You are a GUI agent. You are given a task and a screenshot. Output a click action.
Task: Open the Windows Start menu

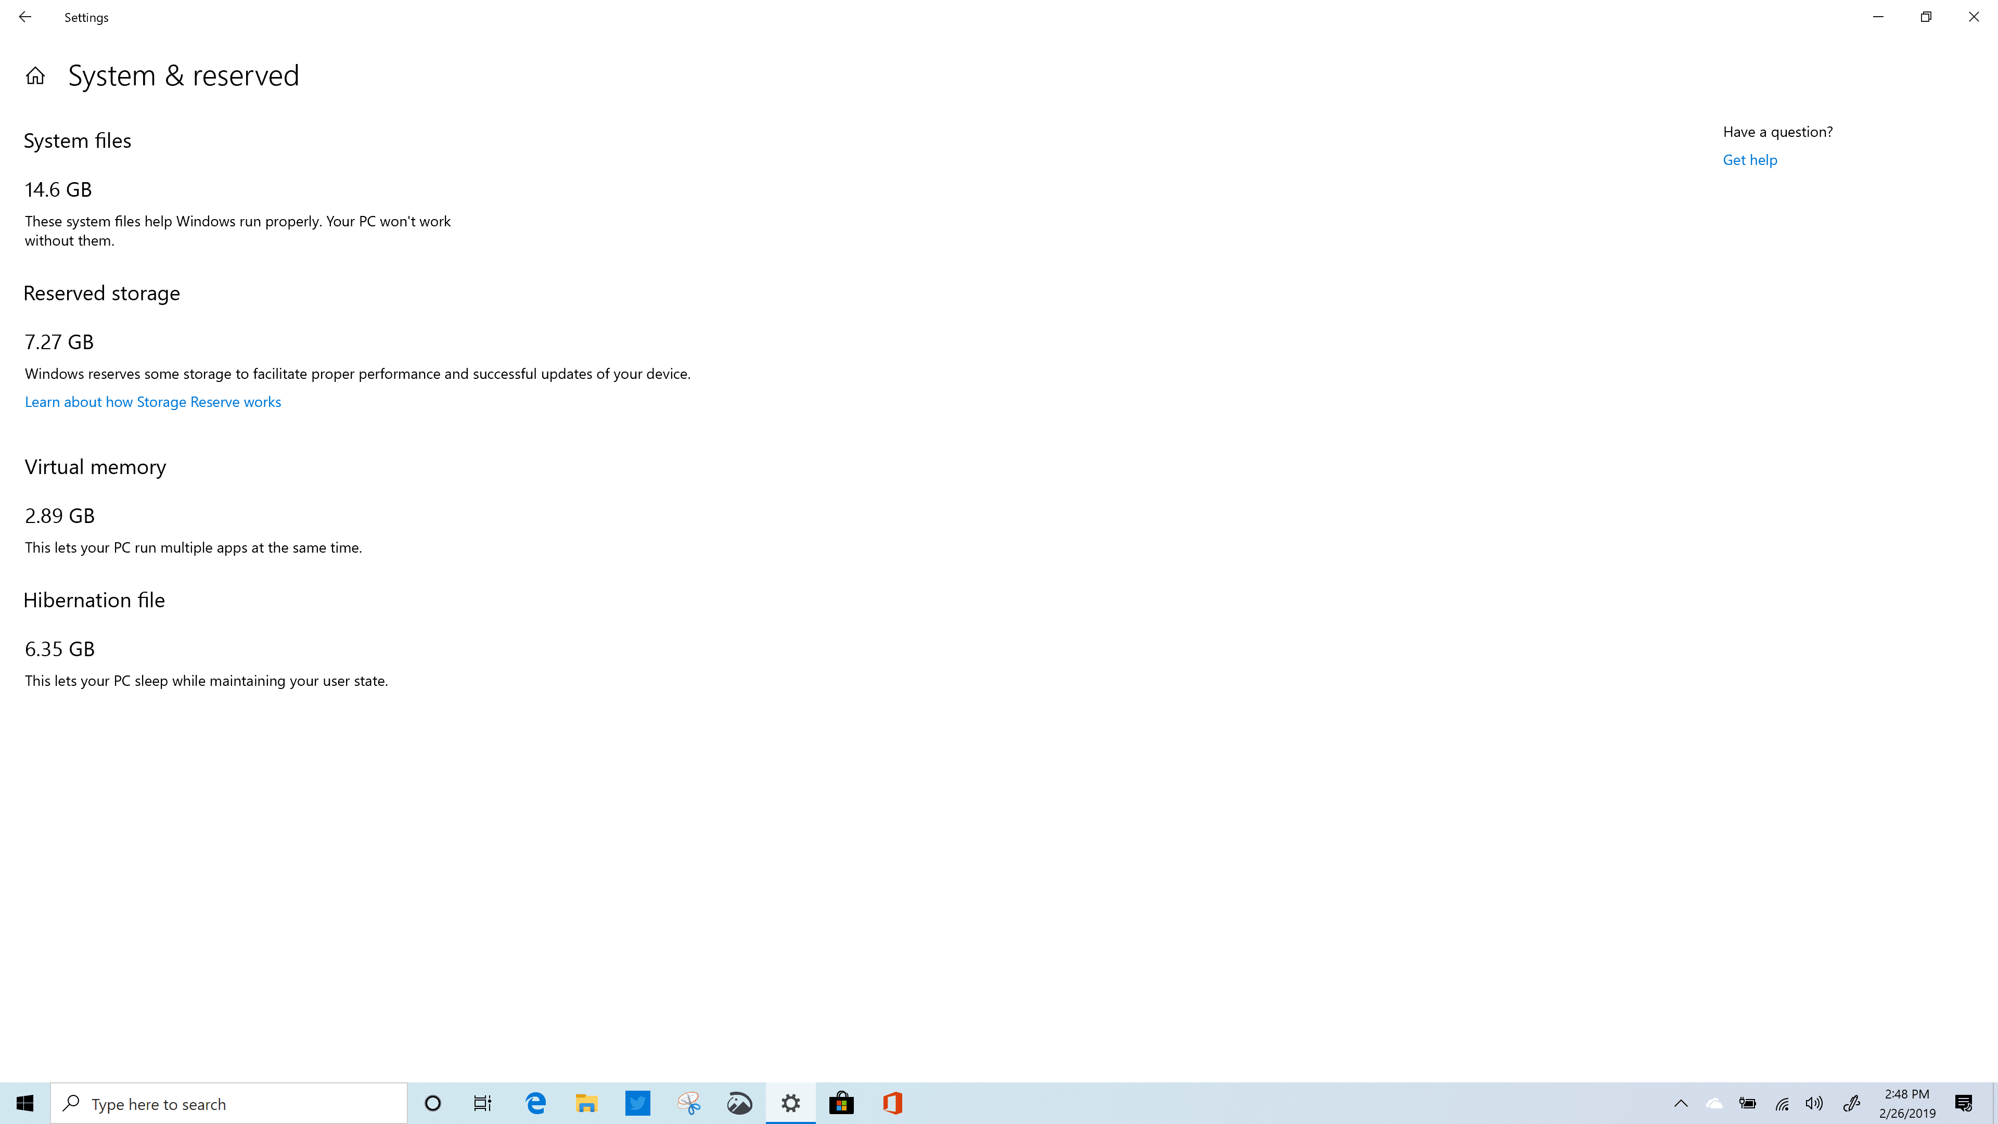coord(25,1103)
